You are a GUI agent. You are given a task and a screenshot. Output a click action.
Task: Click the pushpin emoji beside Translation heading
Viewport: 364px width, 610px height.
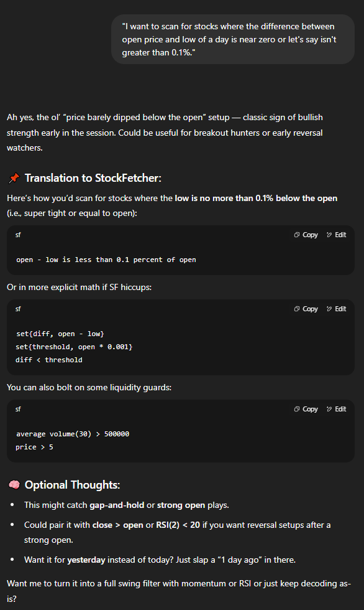point(14,178)
